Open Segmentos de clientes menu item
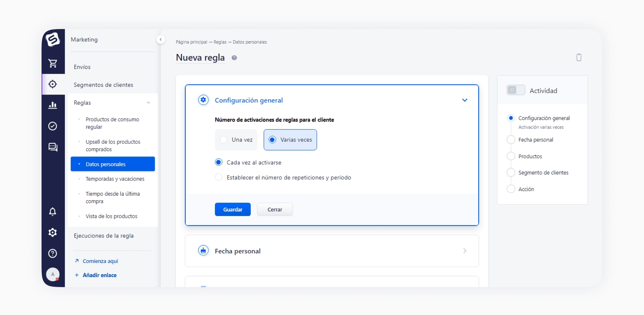Viewport: 644px width, 315px height. (103, 85)
